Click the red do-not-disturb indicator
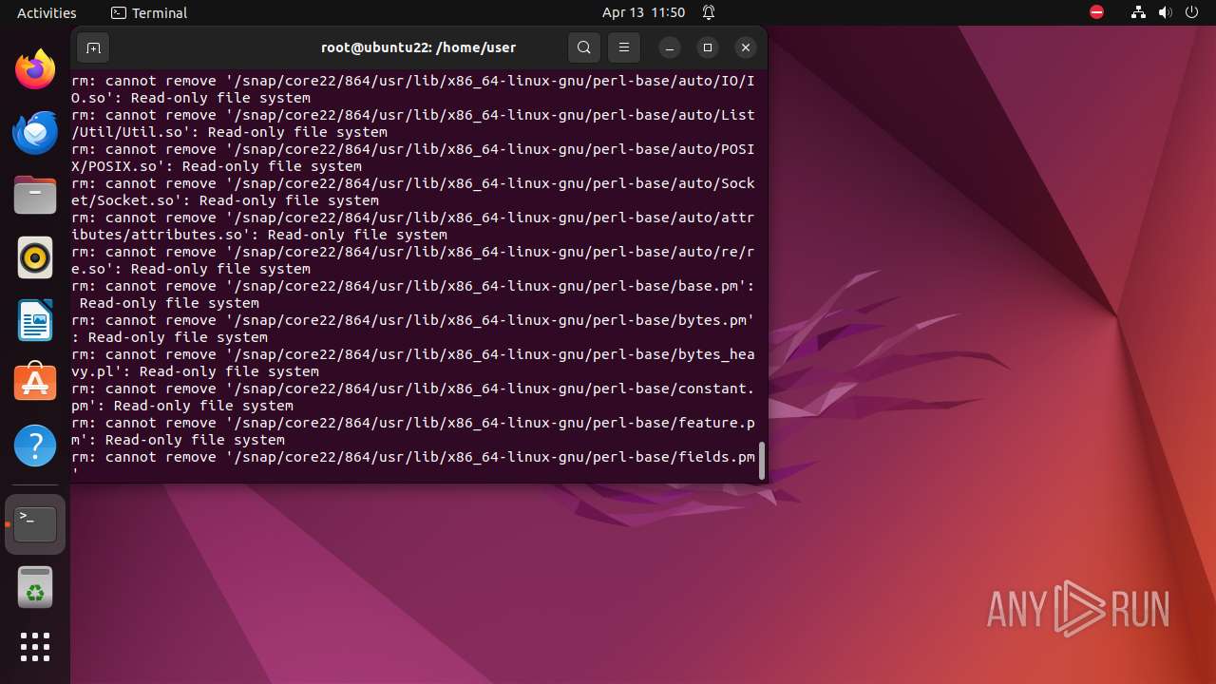This screenshot has width=1216, height=684. coord(1096,12)
